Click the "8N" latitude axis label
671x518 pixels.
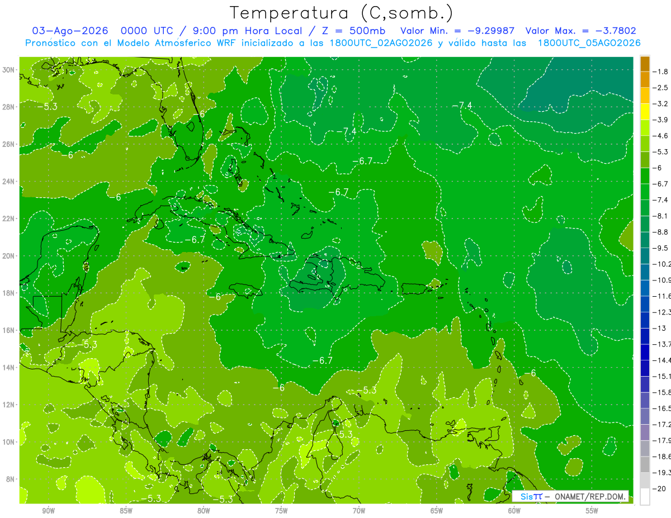10,479
